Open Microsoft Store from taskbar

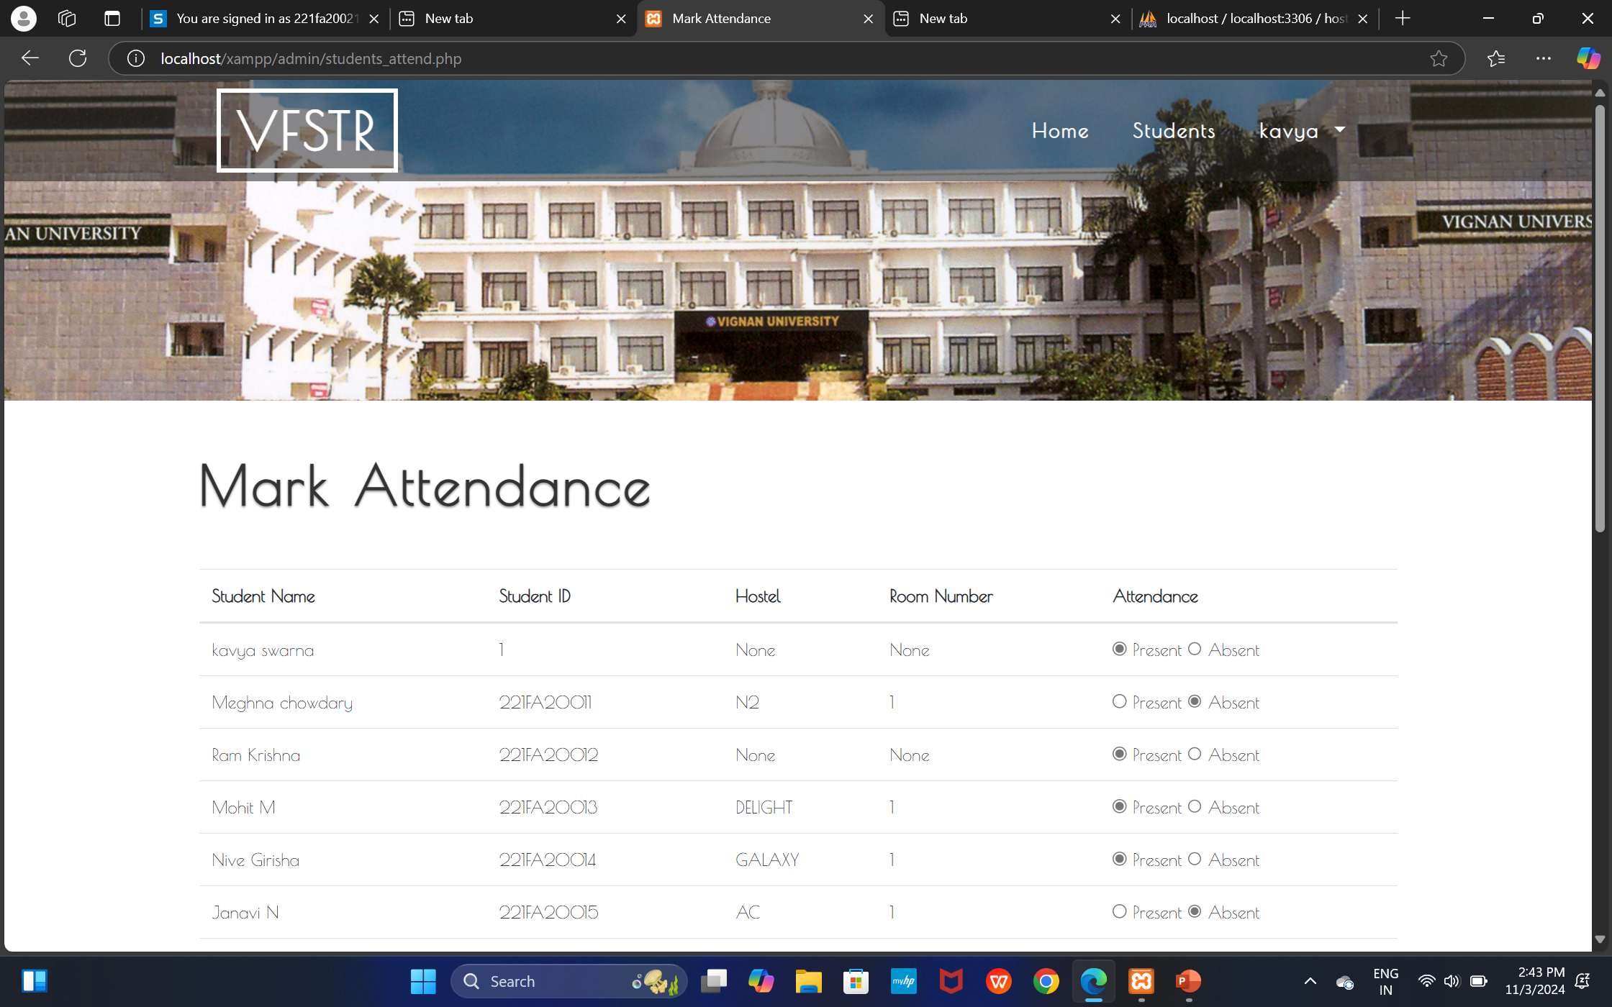(x=856, y=981)
